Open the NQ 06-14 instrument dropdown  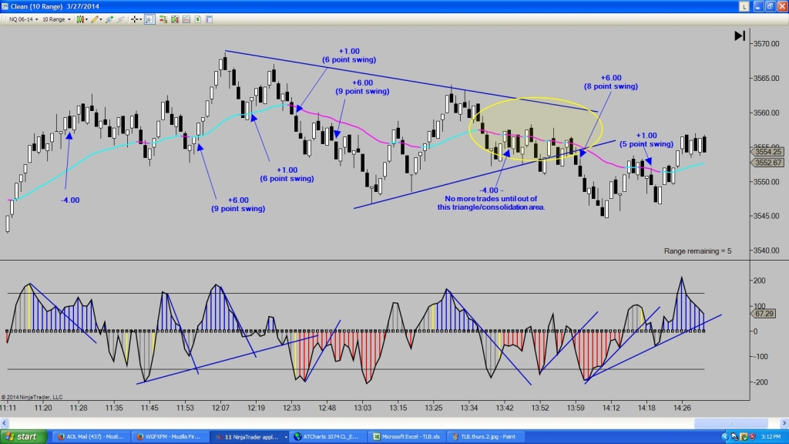click(x=23, y=19)
